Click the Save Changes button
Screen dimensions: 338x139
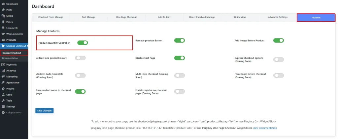point(45,111)
